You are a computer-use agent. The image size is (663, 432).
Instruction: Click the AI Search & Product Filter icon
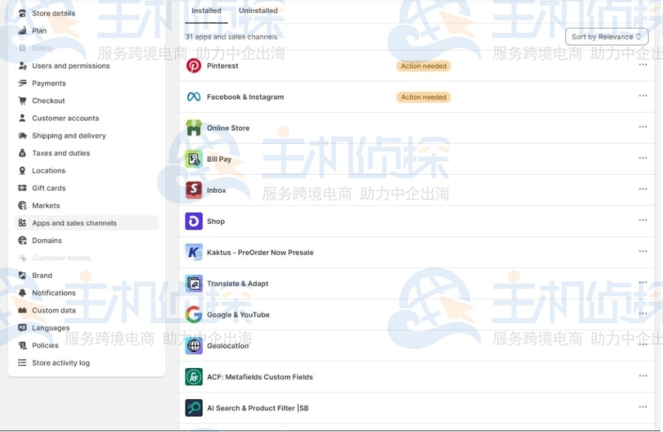click(194, 407)
